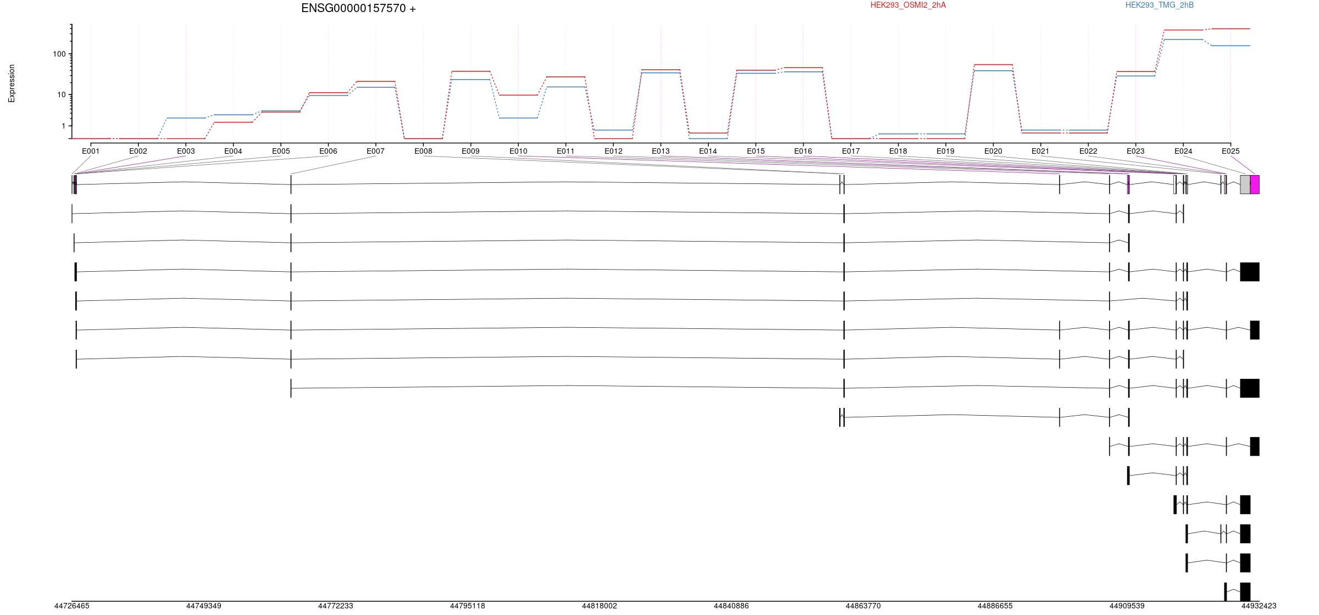1319x615 pixels.
Task: Click the exon label E025
Action: click(x=1231, y=151)
